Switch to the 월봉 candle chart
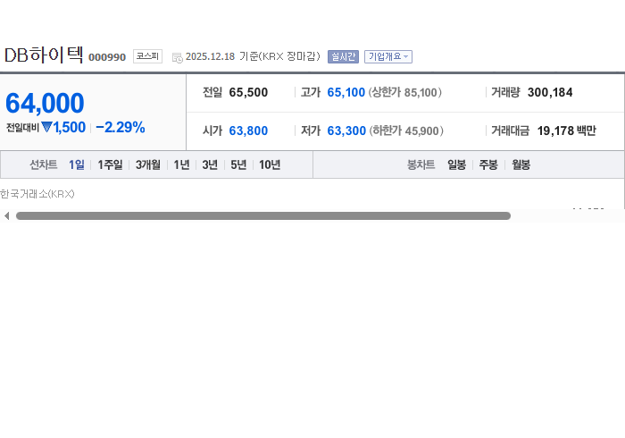 pos(521,164)
